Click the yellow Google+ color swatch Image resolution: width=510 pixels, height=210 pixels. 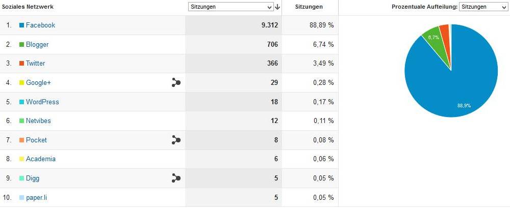point(22,83)
